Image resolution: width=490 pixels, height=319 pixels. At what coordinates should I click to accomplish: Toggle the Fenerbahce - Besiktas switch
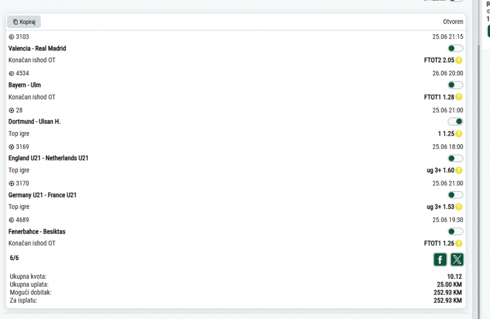point(455,231)
